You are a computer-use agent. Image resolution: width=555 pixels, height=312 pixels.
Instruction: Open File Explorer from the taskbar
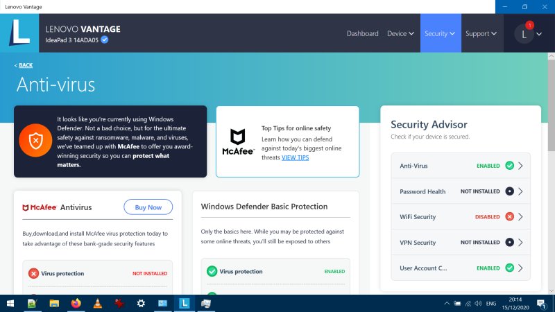(x=54, y=304)
